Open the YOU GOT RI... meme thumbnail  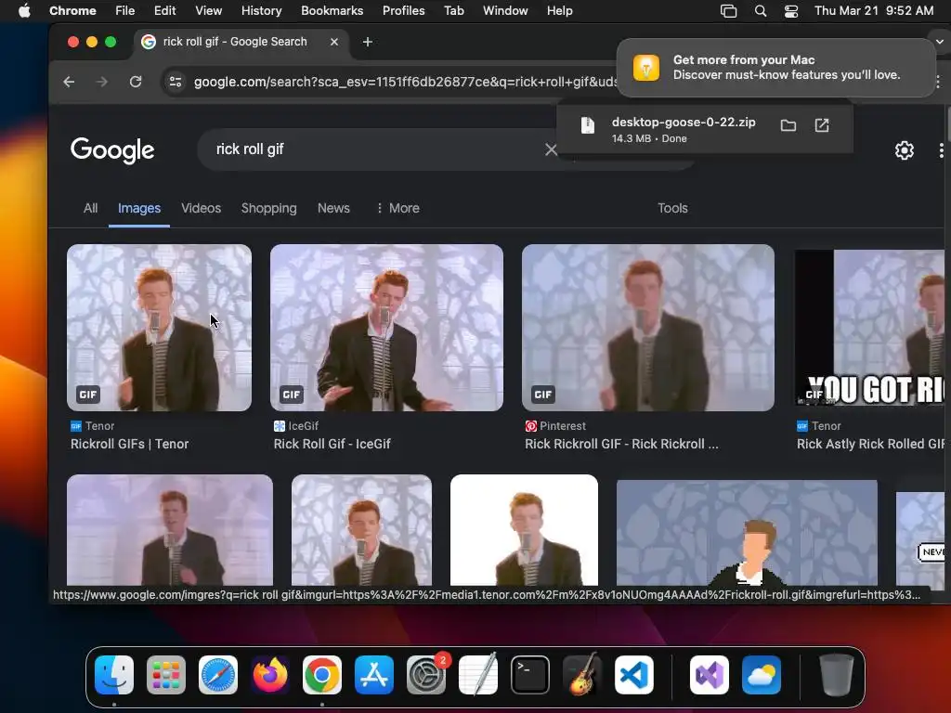(x=869, y=328)
